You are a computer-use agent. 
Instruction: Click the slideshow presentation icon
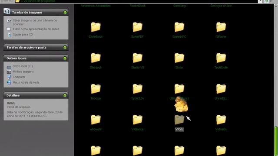pyautogui.click(x=9, y=29)
